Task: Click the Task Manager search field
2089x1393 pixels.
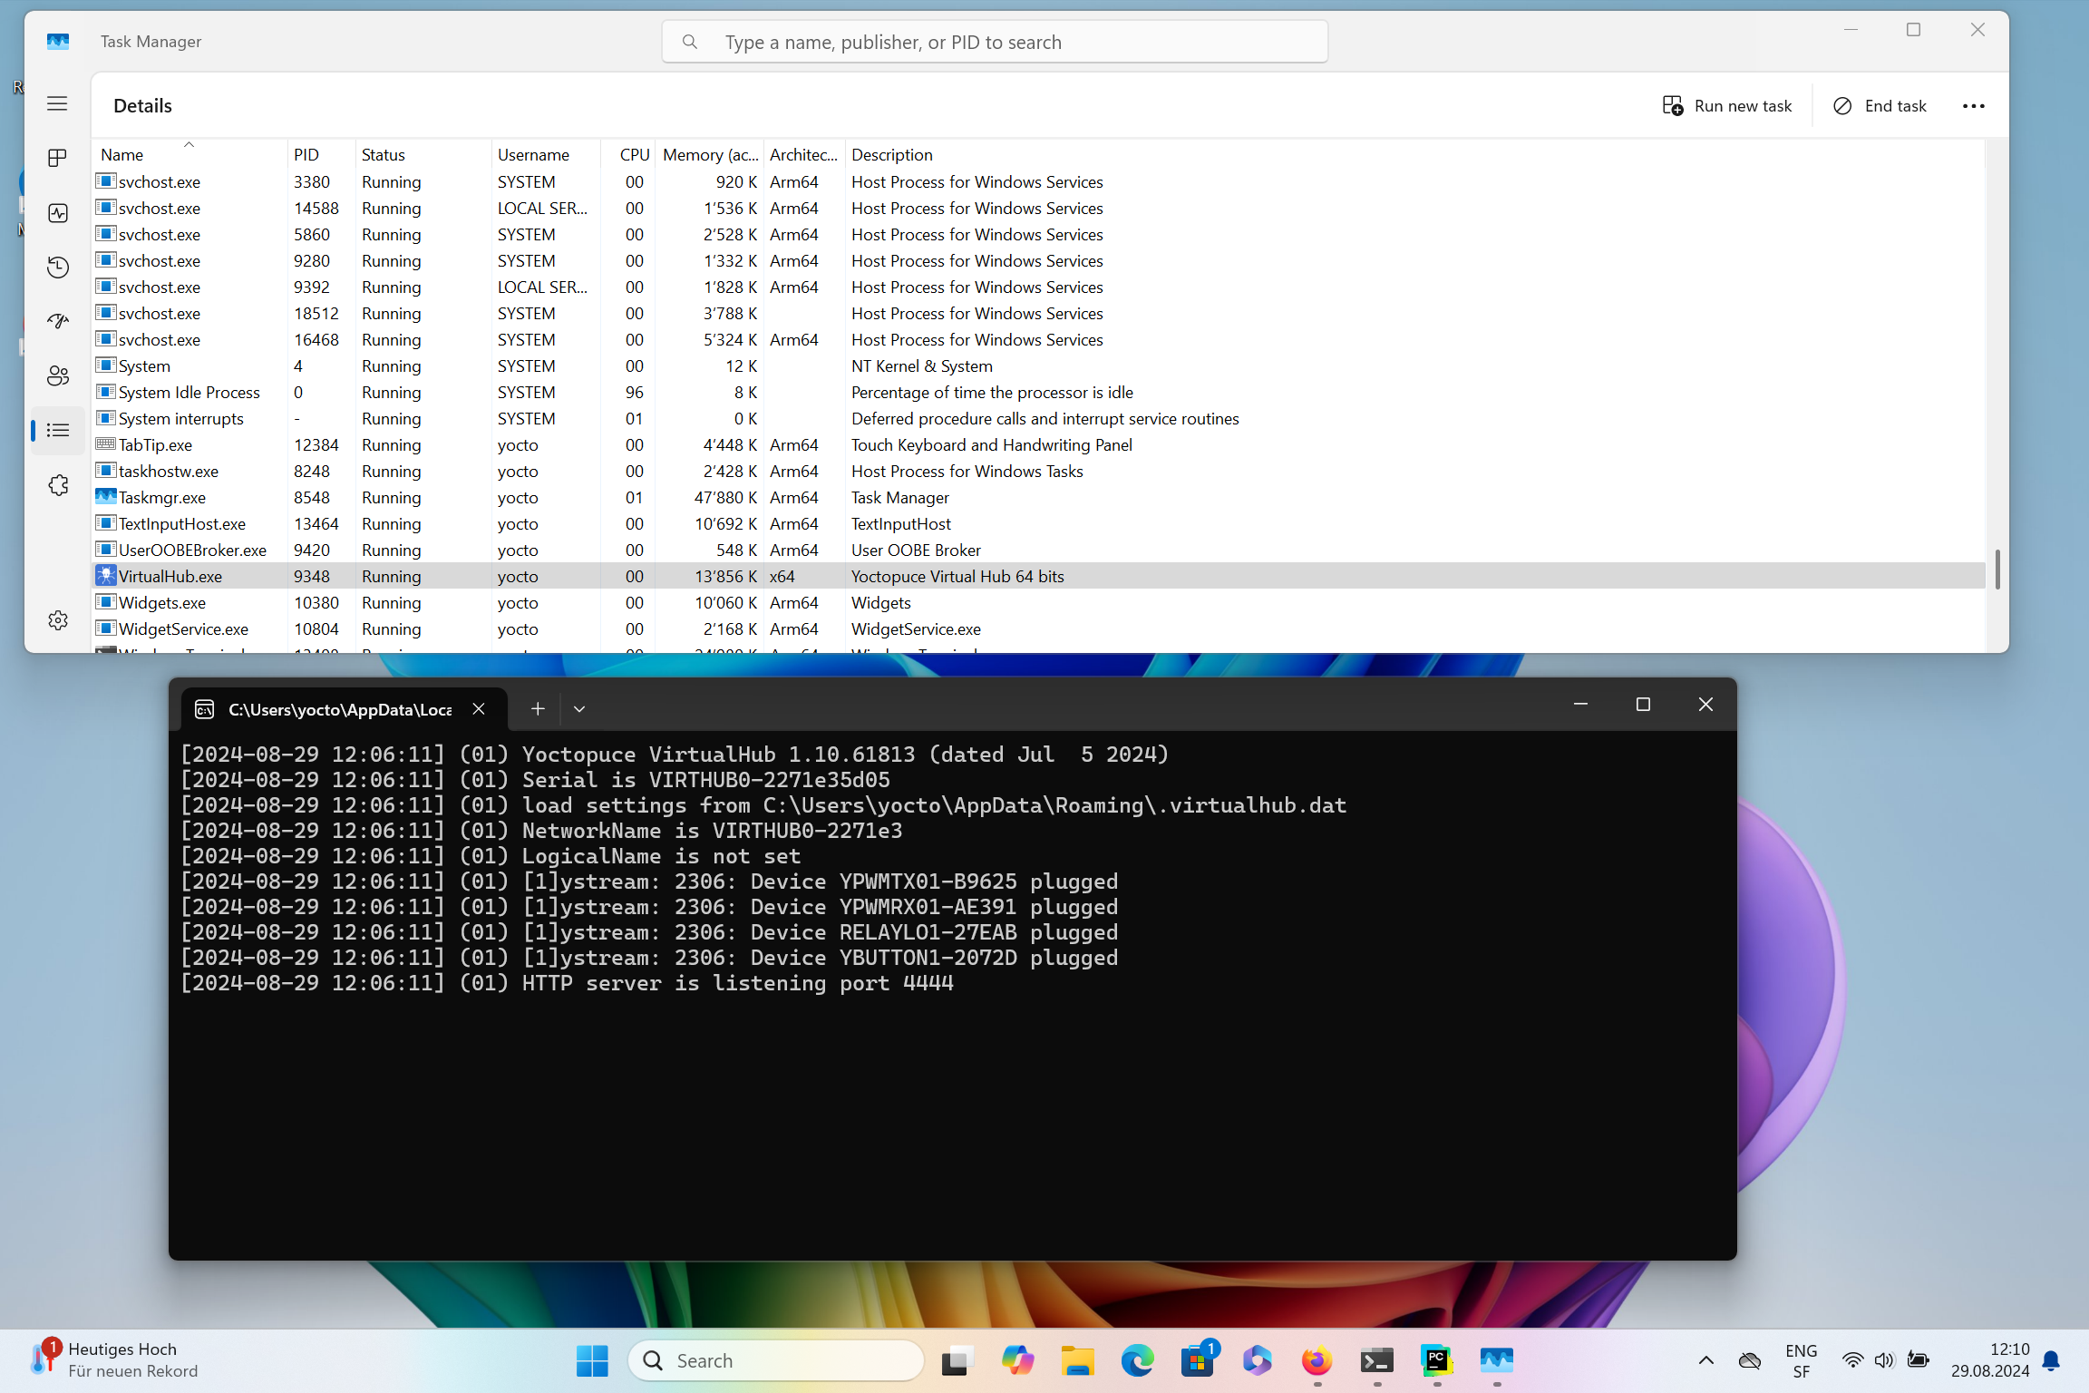Action: pyautogui.click(x=995, y=42)
